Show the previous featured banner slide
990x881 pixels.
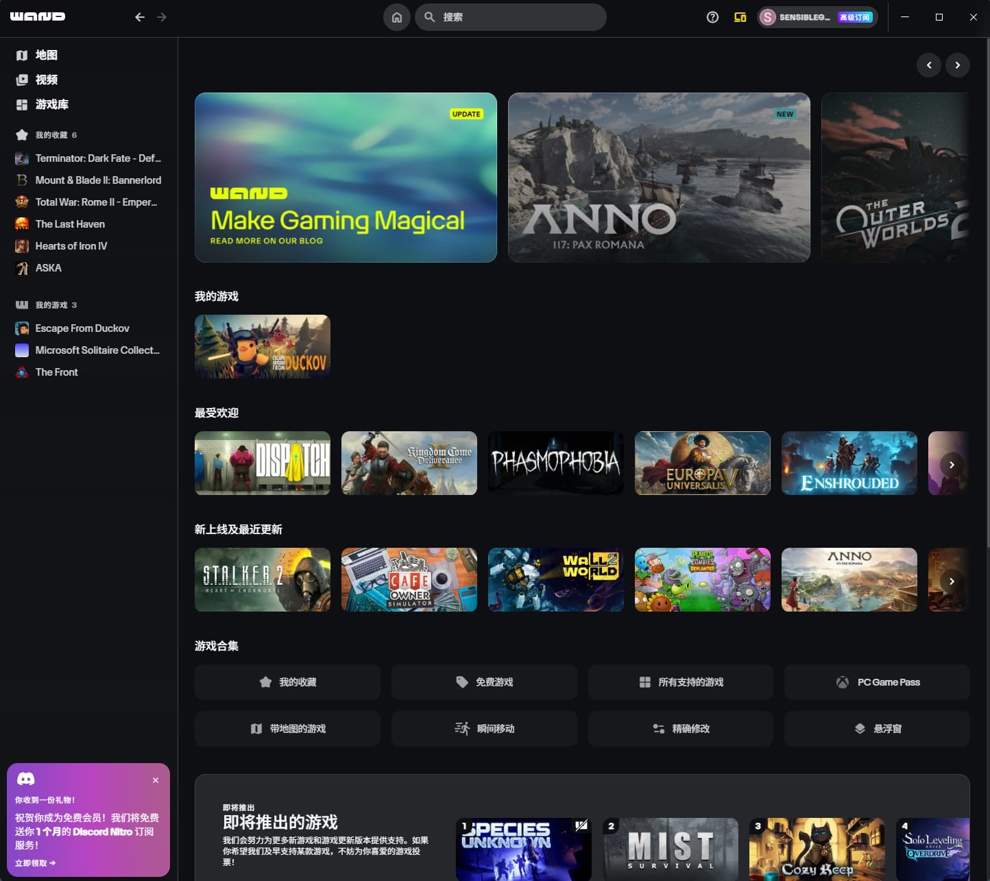pyautogui.click(x=928, y=65)
